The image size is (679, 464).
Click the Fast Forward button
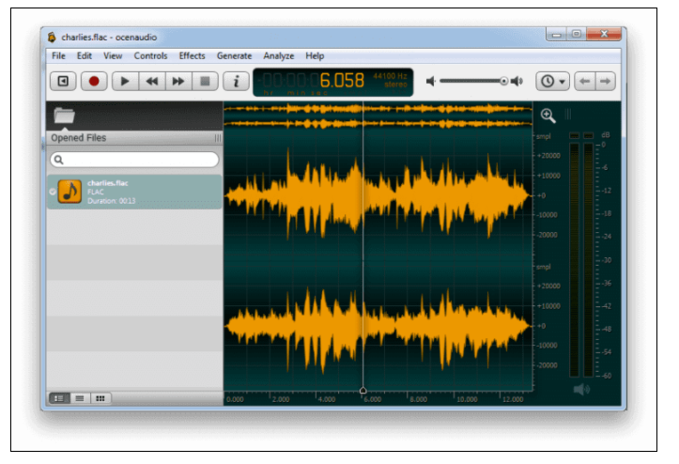(x=178, y=82)
